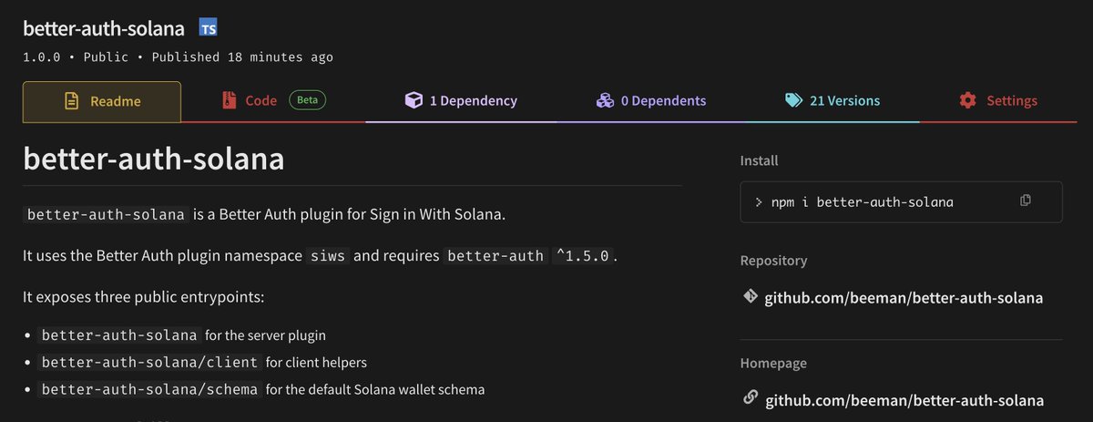Click the chain link icon under Homepage
The width and height of the screenshot is (1093, 422).
pos(750,399)
